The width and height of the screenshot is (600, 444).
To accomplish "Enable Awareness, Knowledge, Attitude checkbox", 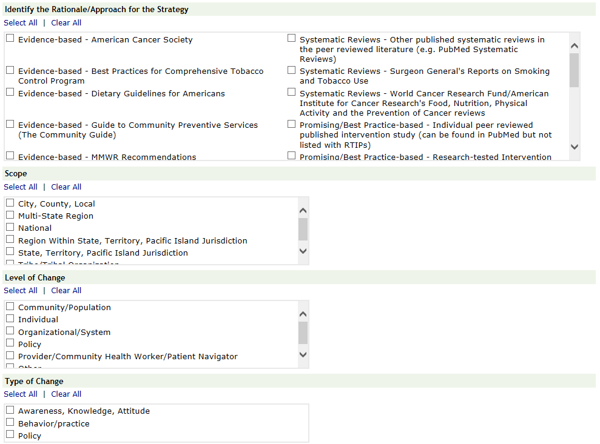I will click(10, 410).
